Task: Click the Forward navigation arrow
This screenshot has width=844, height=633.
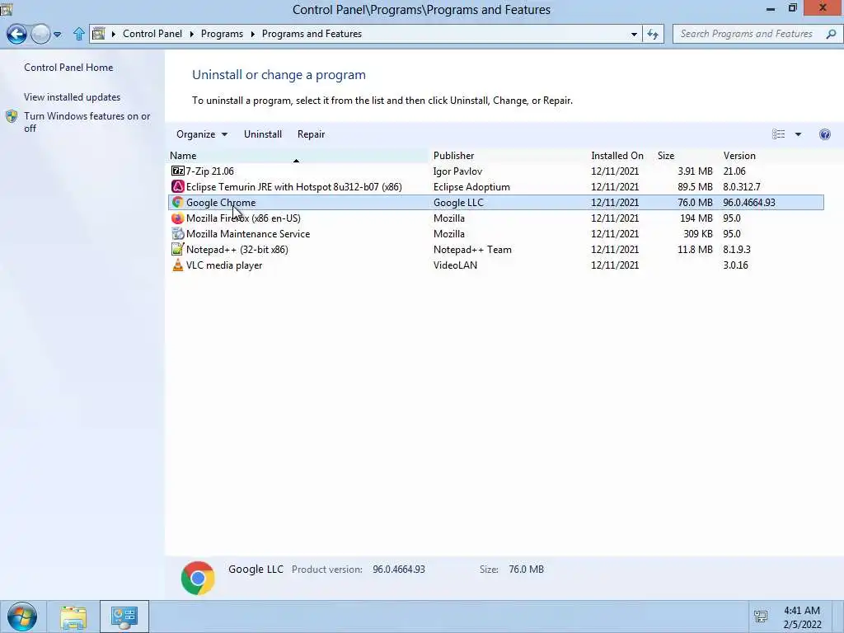Action: point(41,34)
